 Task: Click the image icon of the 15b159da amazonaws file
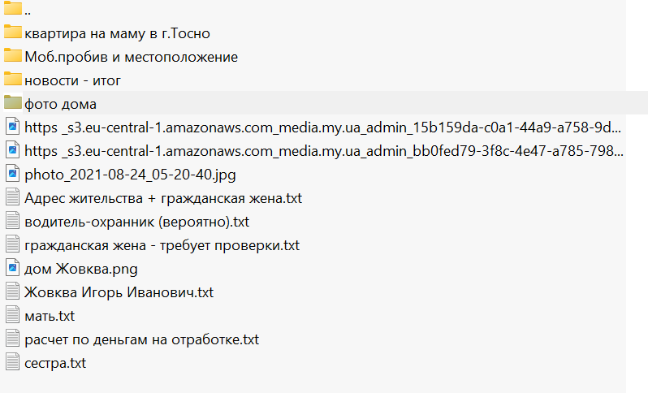pos(11,127)
